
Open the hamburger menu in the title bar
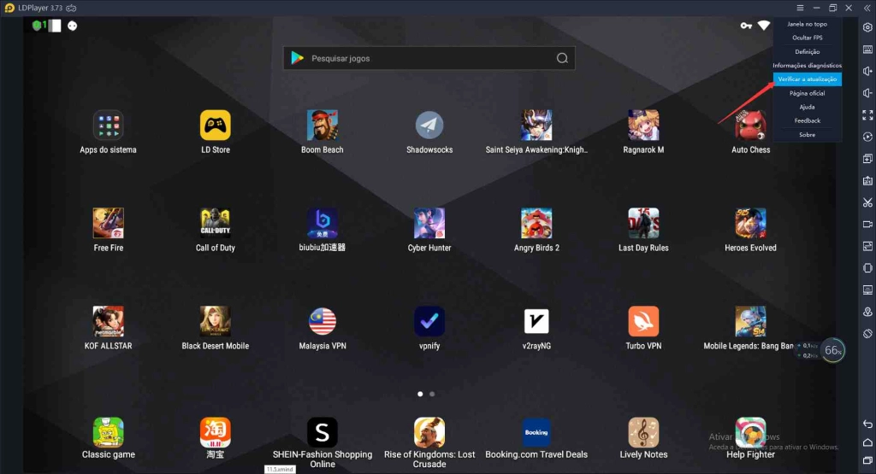[800, 8]
